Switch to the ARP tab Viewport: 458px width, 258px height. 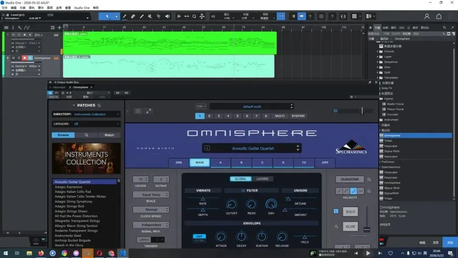[x=325, y=163]
